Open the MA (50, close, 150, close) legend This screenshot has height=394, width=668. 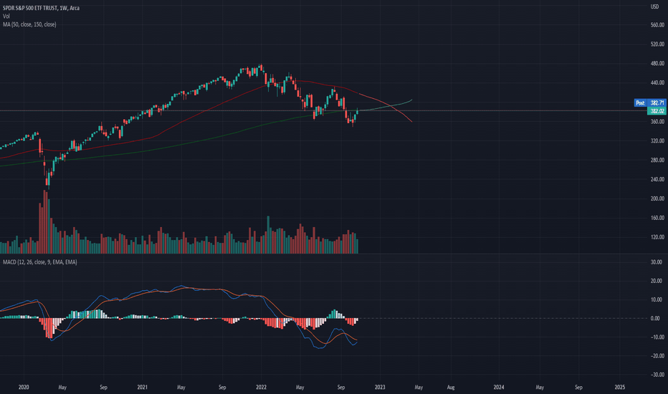click(29, 24)
